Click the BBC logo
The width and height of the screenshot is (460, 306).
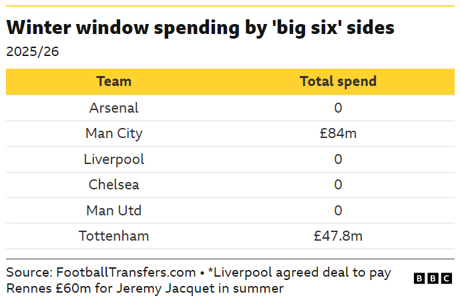pyautogui.click(x=433, y=278)
